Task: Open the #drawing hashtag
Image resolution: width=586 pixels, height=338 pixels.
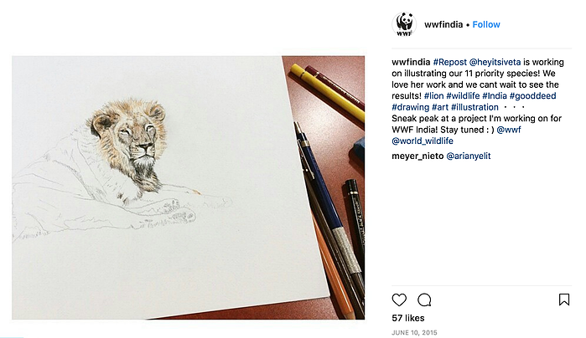Action: 410,107
